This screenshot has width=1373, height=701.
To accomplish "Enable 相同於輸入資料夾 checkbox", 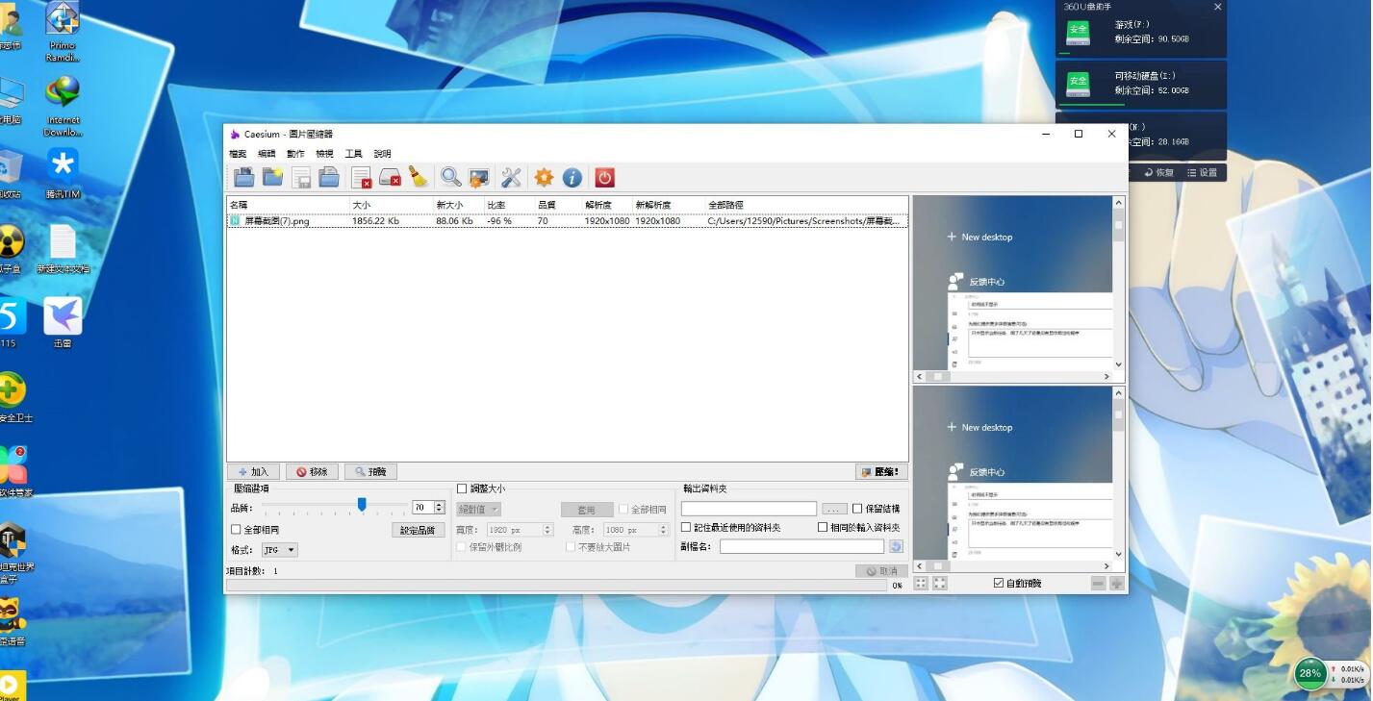I will [823, 527].
